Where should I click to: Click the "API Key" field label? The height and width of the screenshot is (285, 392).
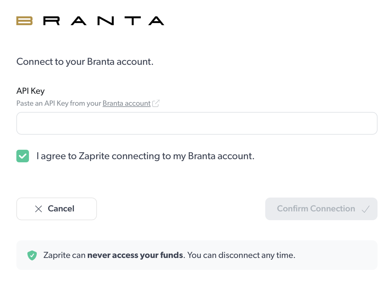pyautogui.click(x=31, y=91)
